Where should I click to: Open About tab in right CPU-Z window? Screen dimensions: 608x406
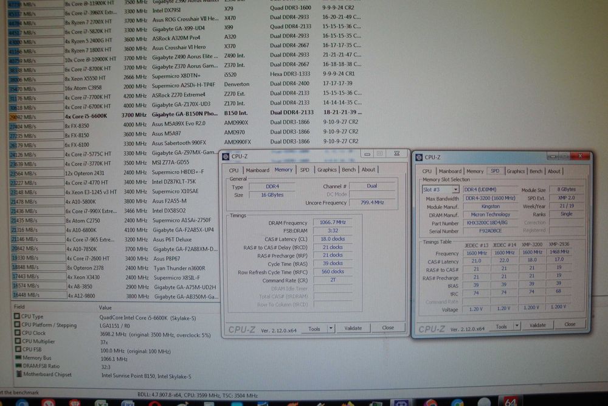pos(554,171)
